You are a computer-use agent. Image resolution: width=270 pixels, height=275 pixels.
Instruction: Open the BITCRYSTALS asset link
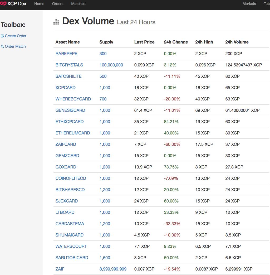(x=69, y=65)
